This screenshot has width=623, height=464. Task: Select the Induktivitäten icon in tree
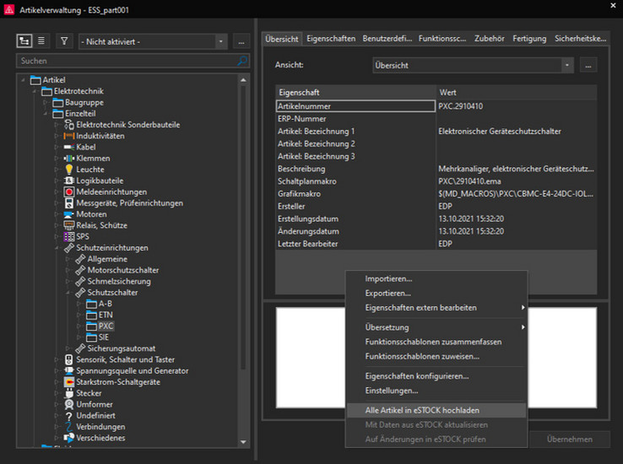tap(69, 136)
